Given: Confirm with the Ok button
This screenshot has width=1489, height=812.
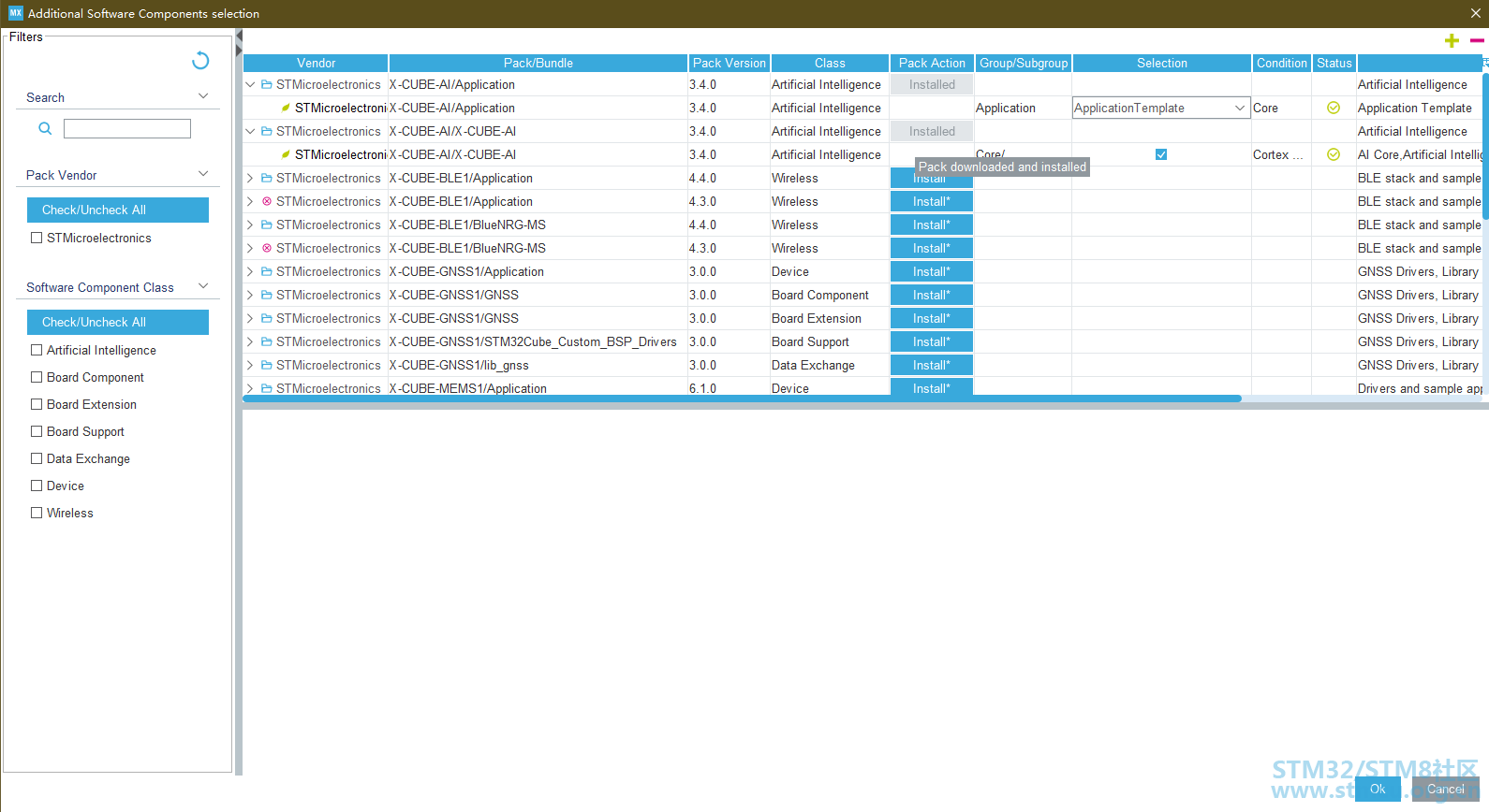Looking at the screenshot, I should coord(1378,789).
